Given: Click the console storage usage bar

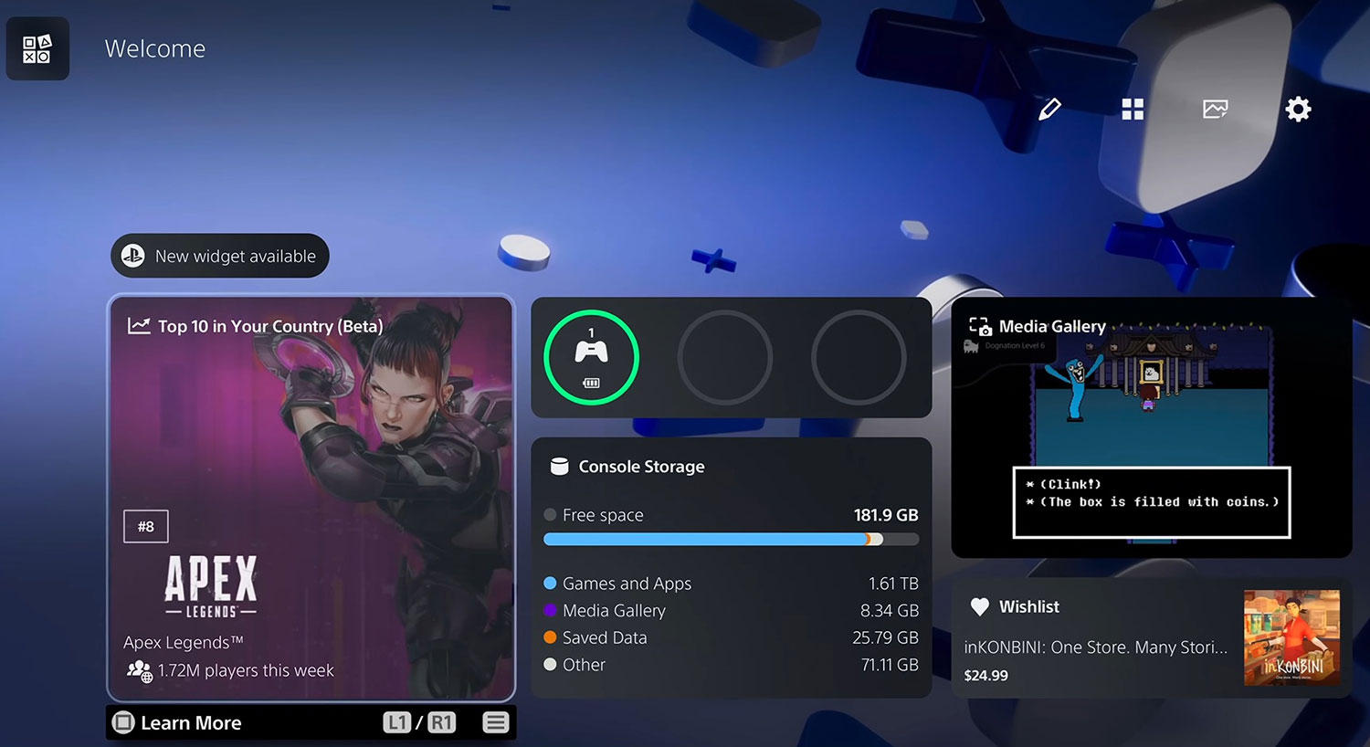Looking at the screenshot, I should coord(731,540).
